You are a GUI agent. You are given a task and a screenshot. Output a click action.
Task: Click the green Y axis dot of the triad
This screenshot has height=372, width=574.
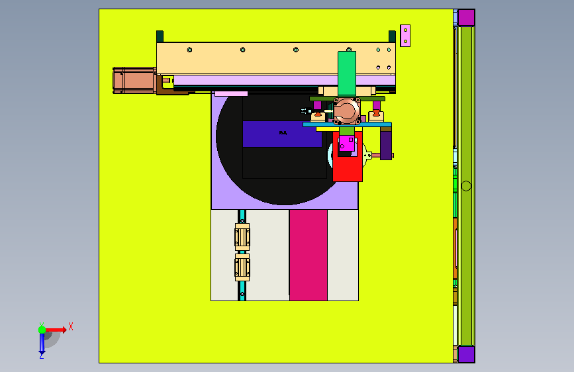pyautogui.click(x=42, y=330)
